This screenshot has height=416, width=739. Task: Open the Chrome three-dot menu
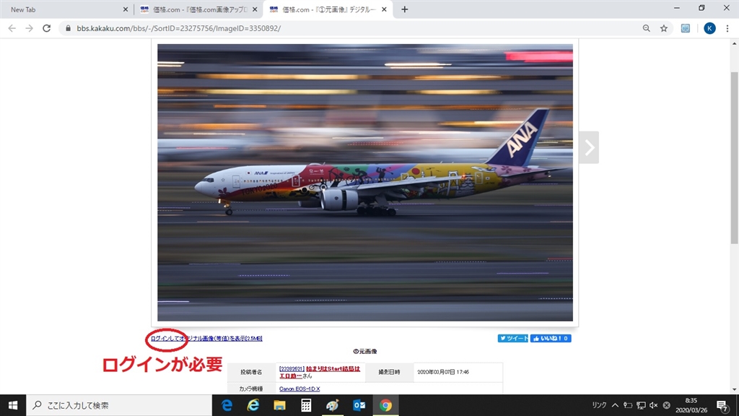[727, 28]
